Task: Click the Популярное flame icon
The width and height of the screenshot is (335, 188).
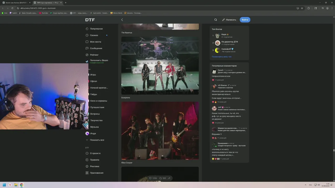Action: (x=87, y=29)
